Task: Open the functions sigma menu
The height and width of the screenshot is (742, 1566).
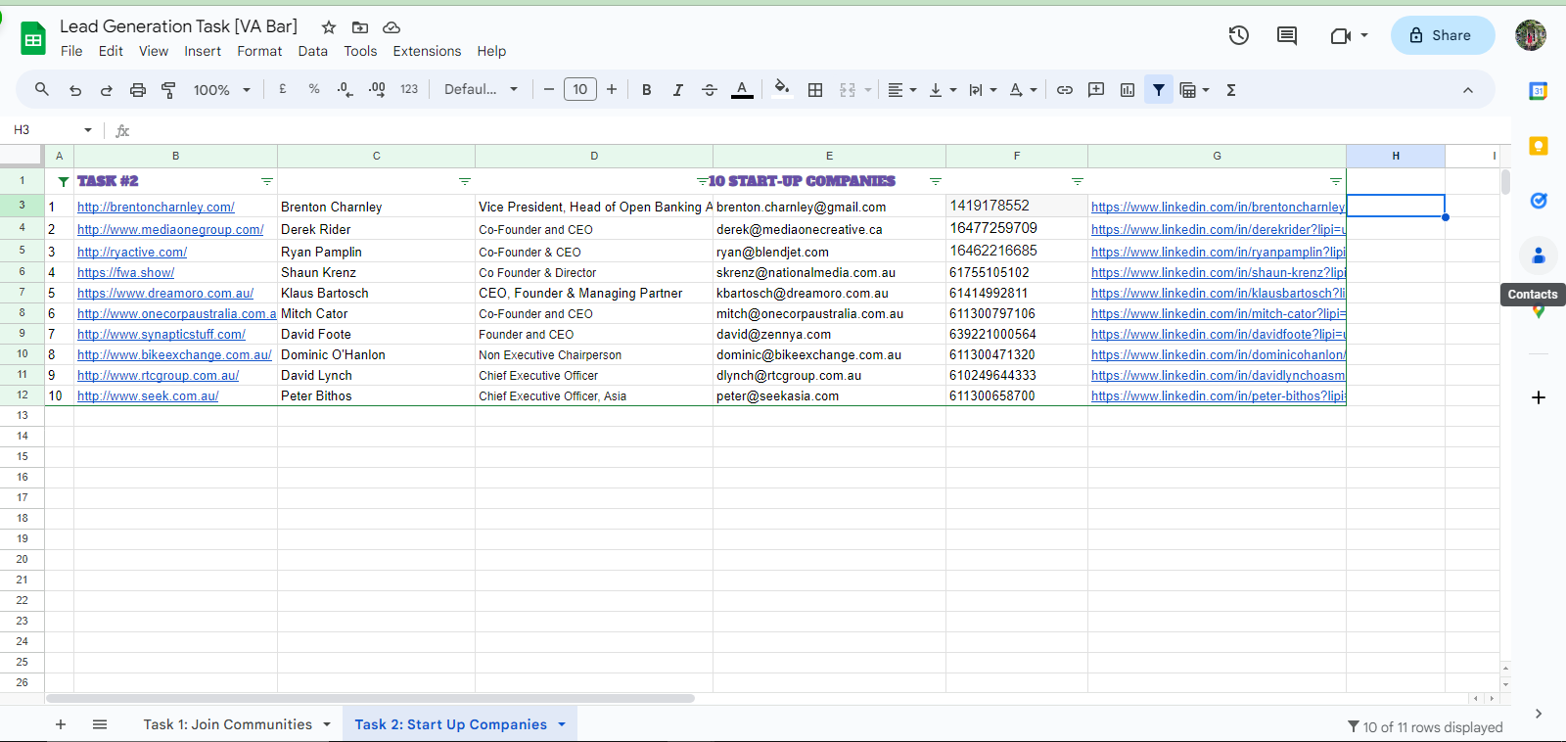Action: click(x=1231, y=90)
